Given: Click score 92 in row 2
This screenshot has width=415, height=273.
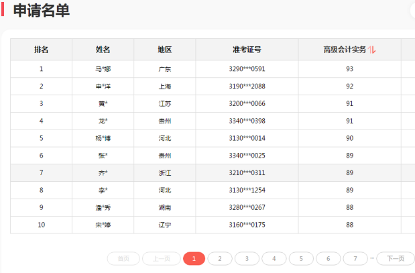Looking at the screenshot, I should pyautogui.click(x=349, y=87).
